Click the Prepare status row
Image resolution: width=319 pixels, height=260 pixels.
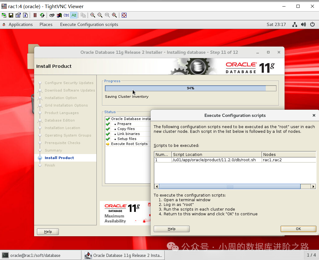[x=128, y=124]
